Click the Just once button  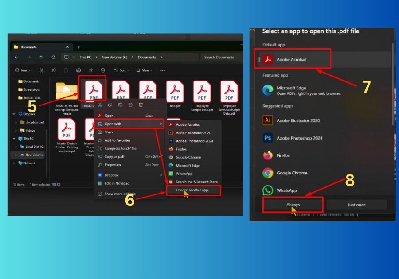click(356, 205)
